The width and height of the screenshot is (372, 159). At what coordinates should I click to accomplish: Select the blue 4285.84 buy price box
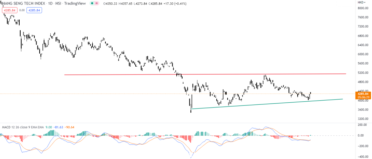coord(34,10)
